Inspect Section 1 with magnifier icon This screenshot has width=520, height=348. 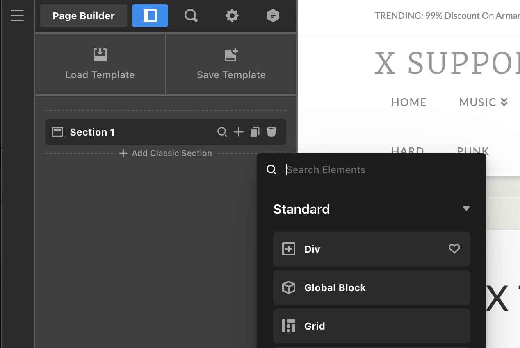(222, 132)
